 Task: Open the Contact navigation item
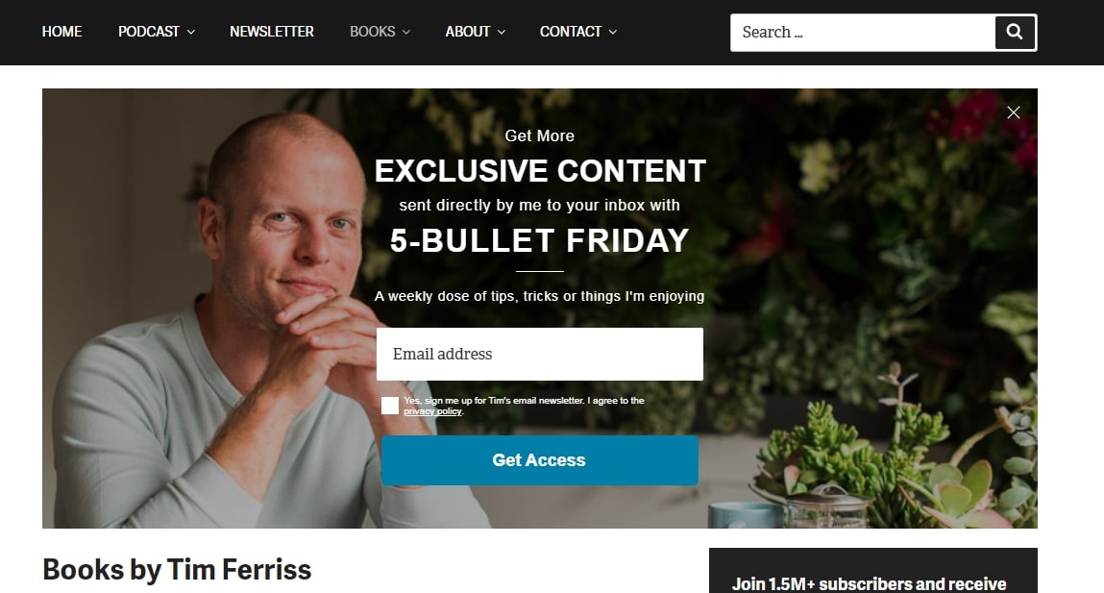pos(571,32)
